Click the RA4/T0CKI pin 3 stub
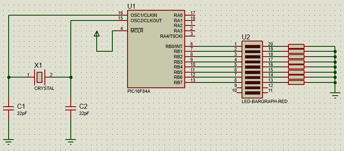The image size is (344, 151). [x=190, y=36]
